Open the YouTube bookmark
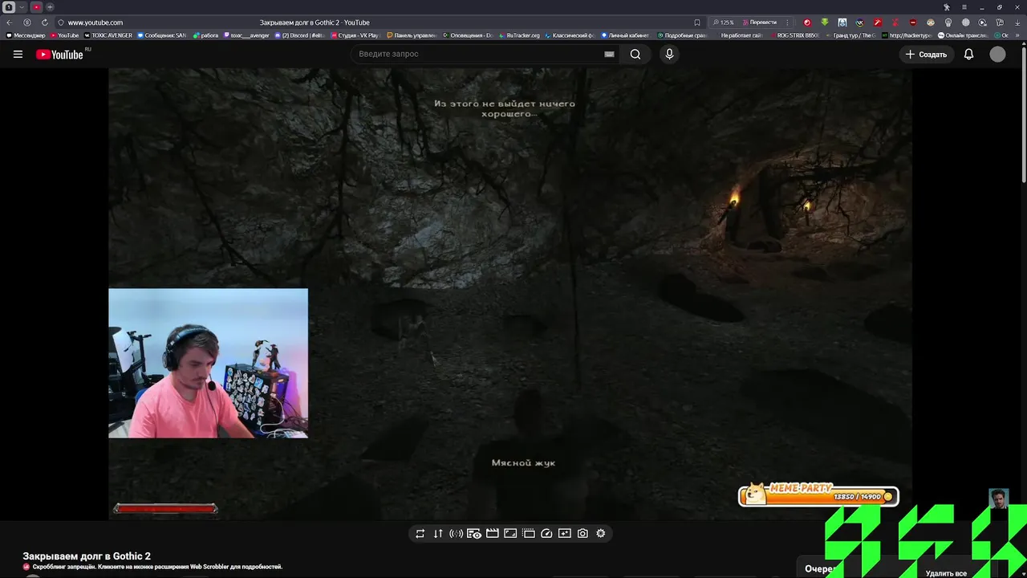1027x578 pixels. (x=65, y=35)
